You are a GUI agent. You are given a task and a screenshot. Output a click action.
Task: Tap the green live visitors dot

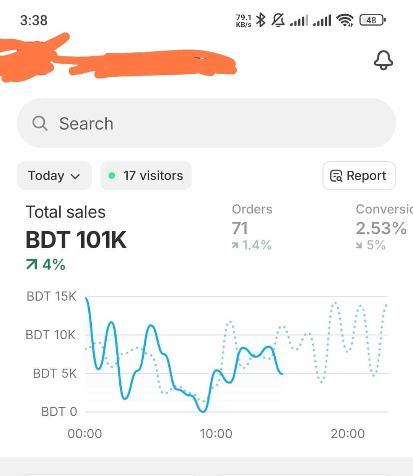click(112, 176)
